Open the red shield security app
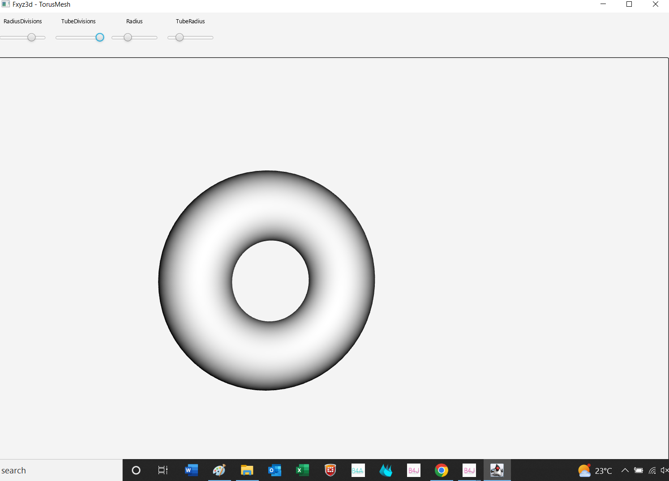The height and width of the screenshot is (481, 669). 330,470
